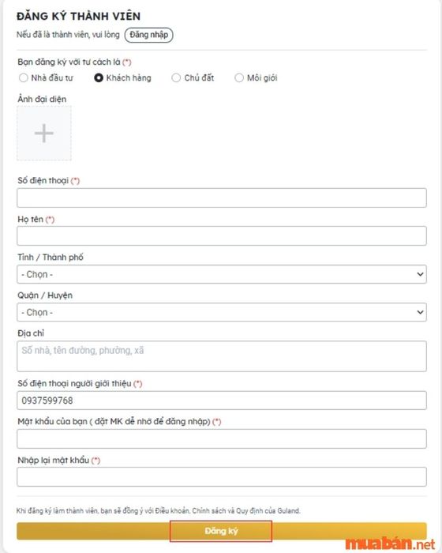
Task: Open the Tỉnh / Thành phố dropdown
Action: pyautogui.click(x=222, y=274)
